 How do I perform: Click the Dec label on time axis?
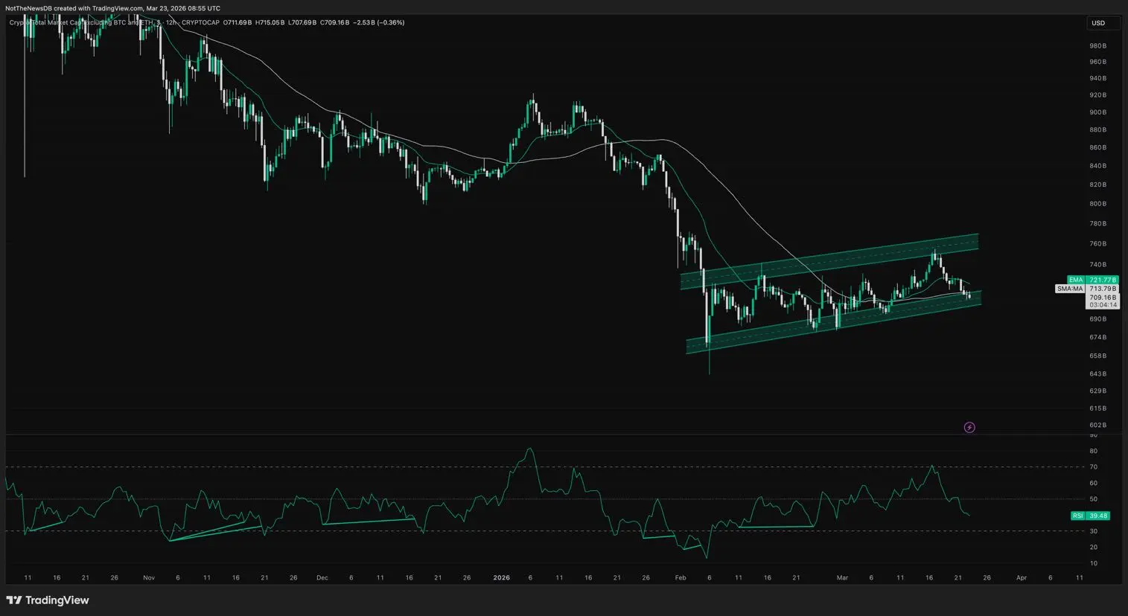[x=322, y=577]
